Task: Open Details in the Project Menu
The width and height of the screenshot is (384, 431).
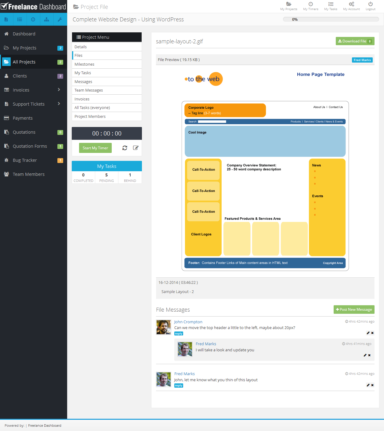Action: (107, 47)
